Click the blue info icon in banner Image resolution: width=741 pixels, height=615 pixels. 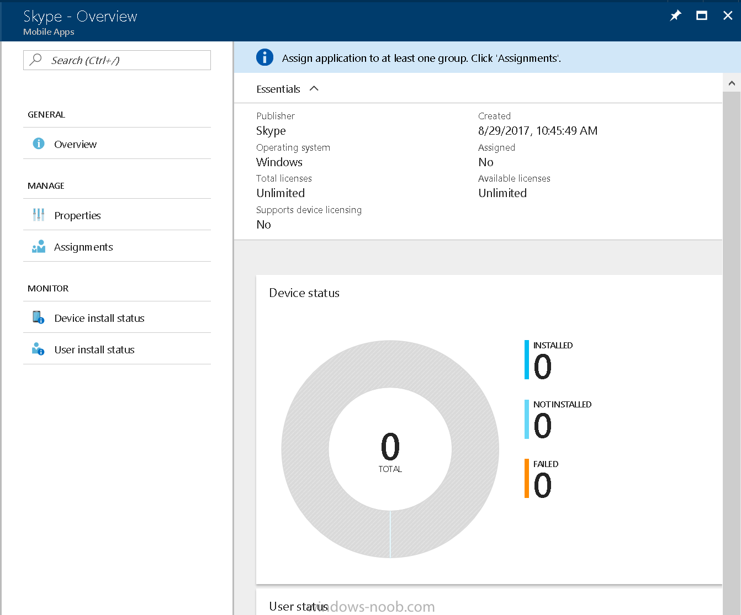click(264, 57)
